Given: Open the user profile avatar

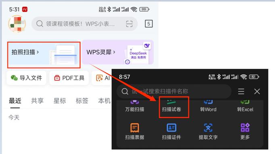Looking at the screenshot, I should pos(17,24).
